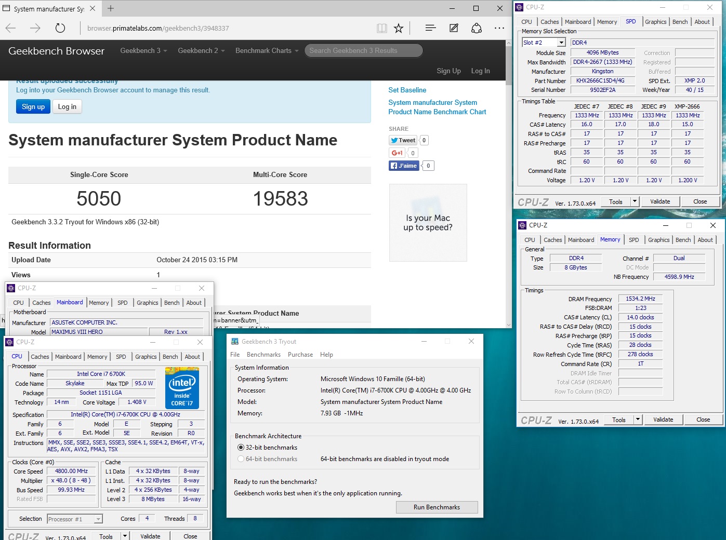The width and height of the screenshot is (726, 540).
Task: Open Benchmark Charts navigation dropdown
Action: tap(267, 50)
